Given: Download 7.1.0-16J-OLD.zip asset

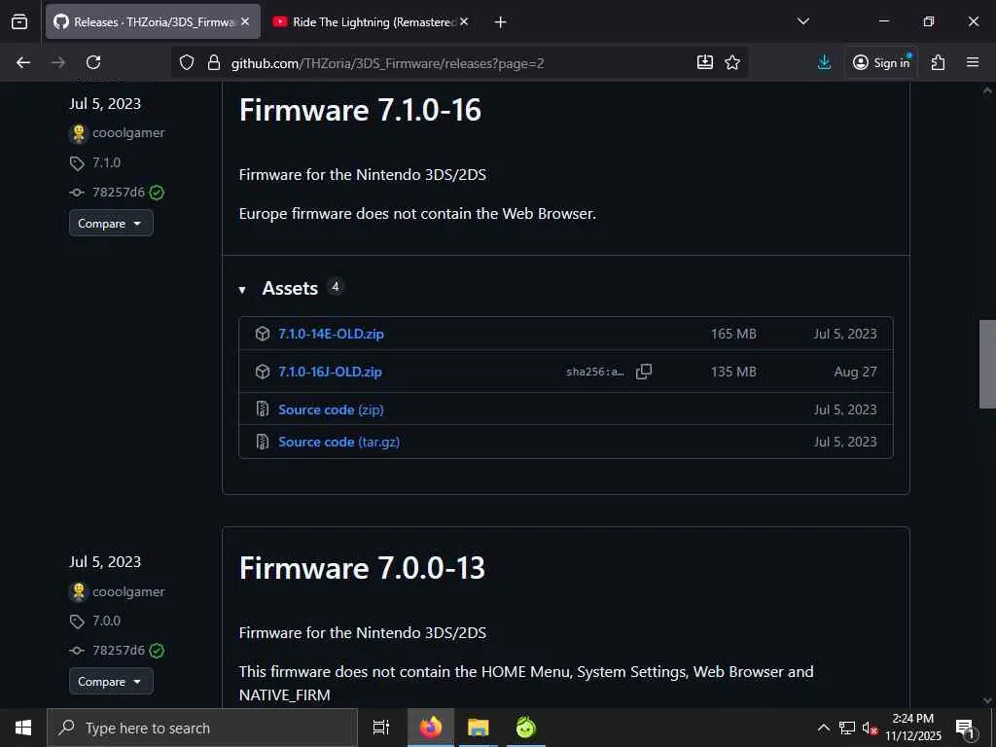Looking at the screenshot, I should click(x=330, y=372).
